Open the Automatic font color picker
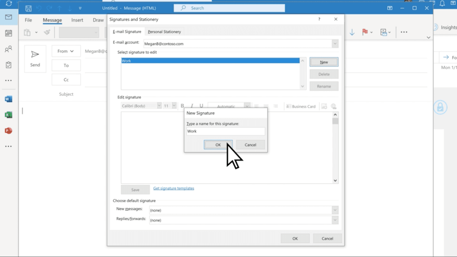Image resolution: width=457 pixels, height=257 pixels. point(247,106)
